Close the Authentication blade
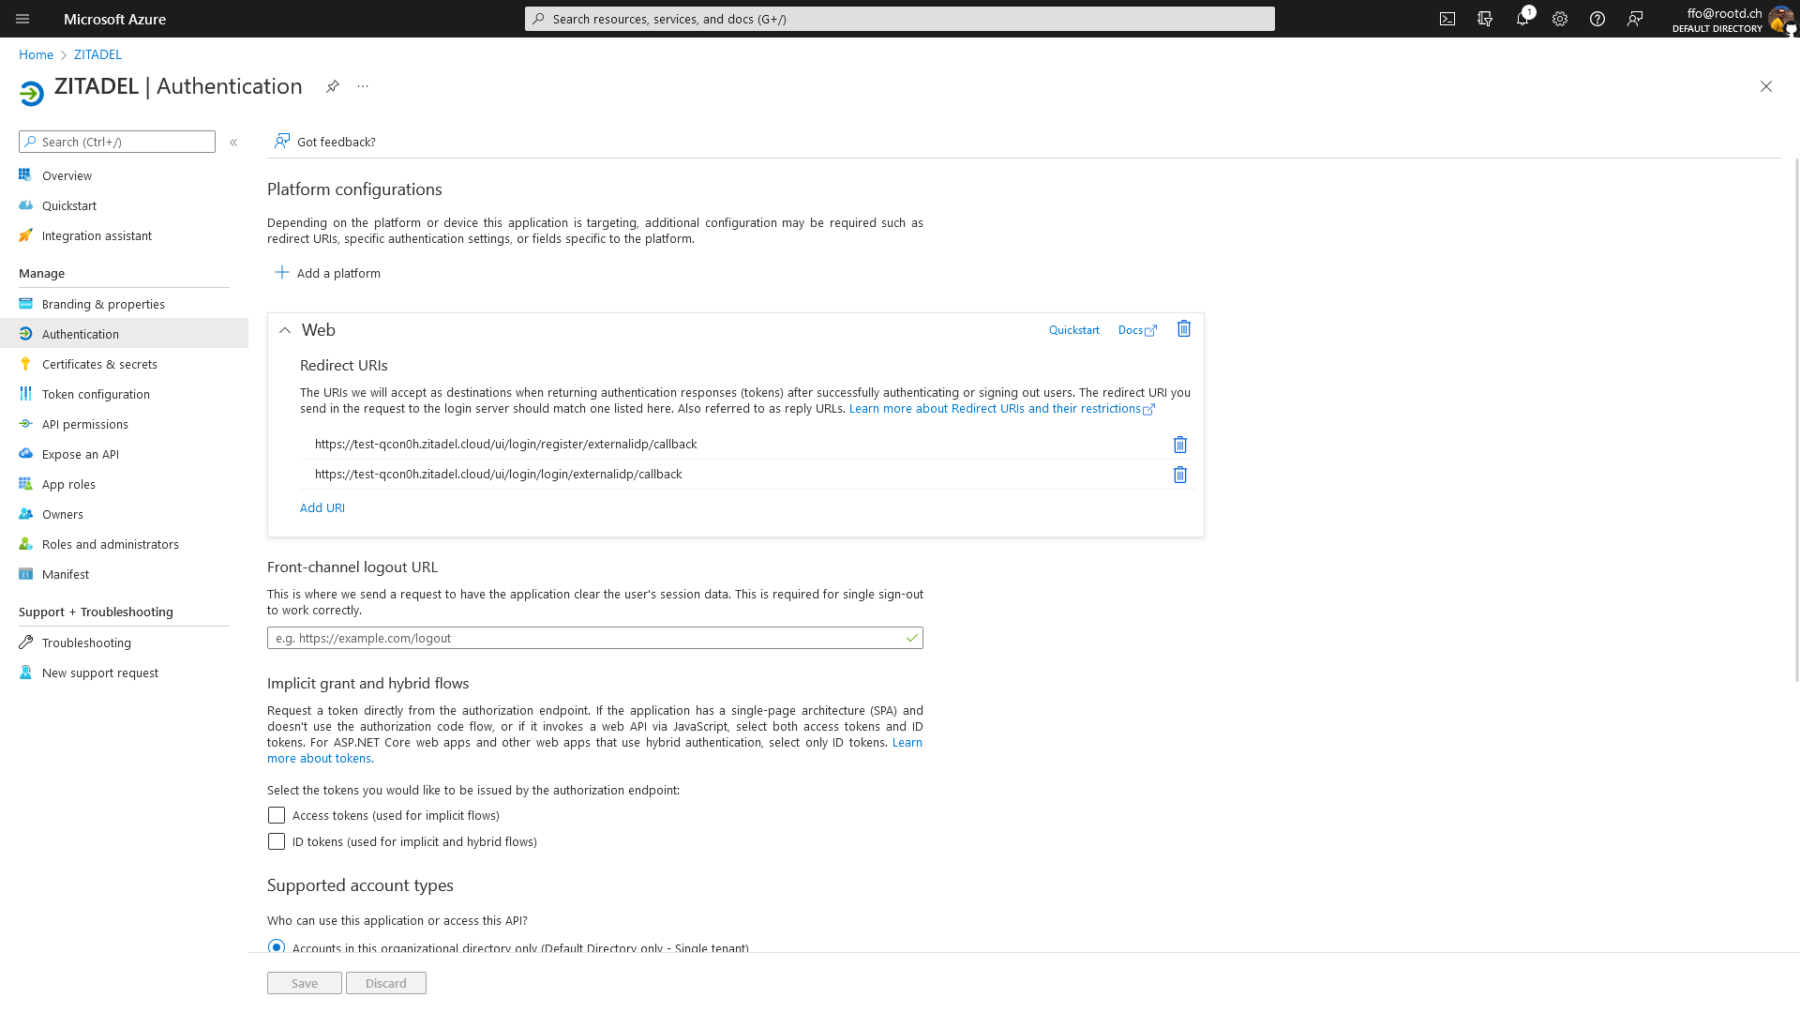 coord(1766,86)
